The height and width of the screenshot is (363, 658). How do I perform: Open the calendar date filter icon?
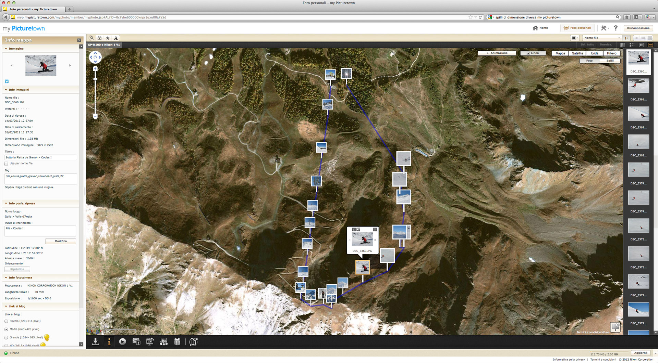(x=99, y=38)
